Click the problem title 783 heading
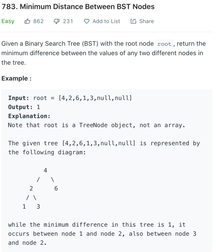This screenshot has height=252, width=216. [78, 7]
